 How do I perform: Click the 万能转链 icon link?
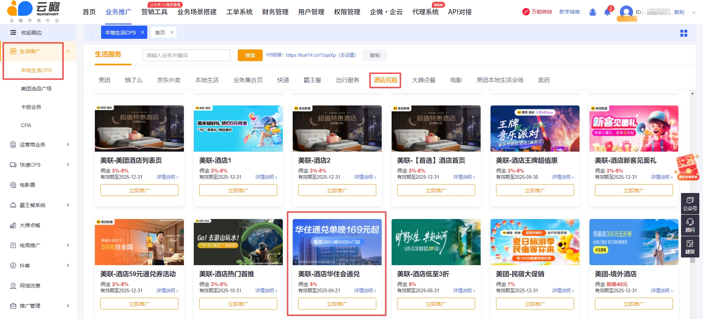[x=526, y=12]
